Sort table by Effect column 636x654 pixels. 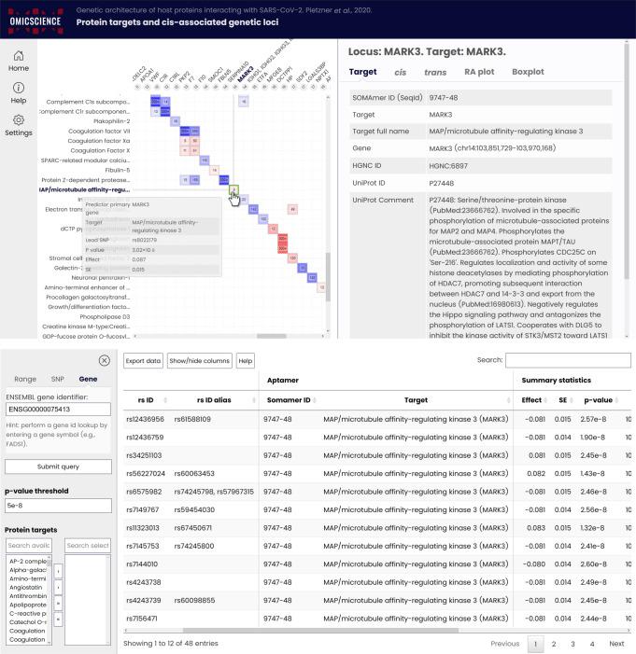tap(545, 400)
